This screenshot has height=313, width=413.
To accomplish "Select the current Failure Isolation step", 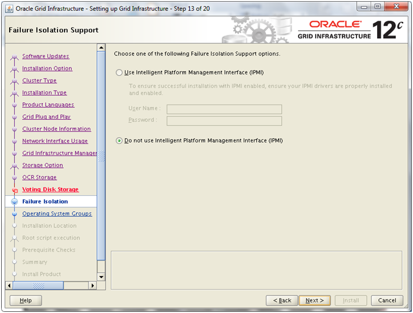I will [x=45, y=202].
